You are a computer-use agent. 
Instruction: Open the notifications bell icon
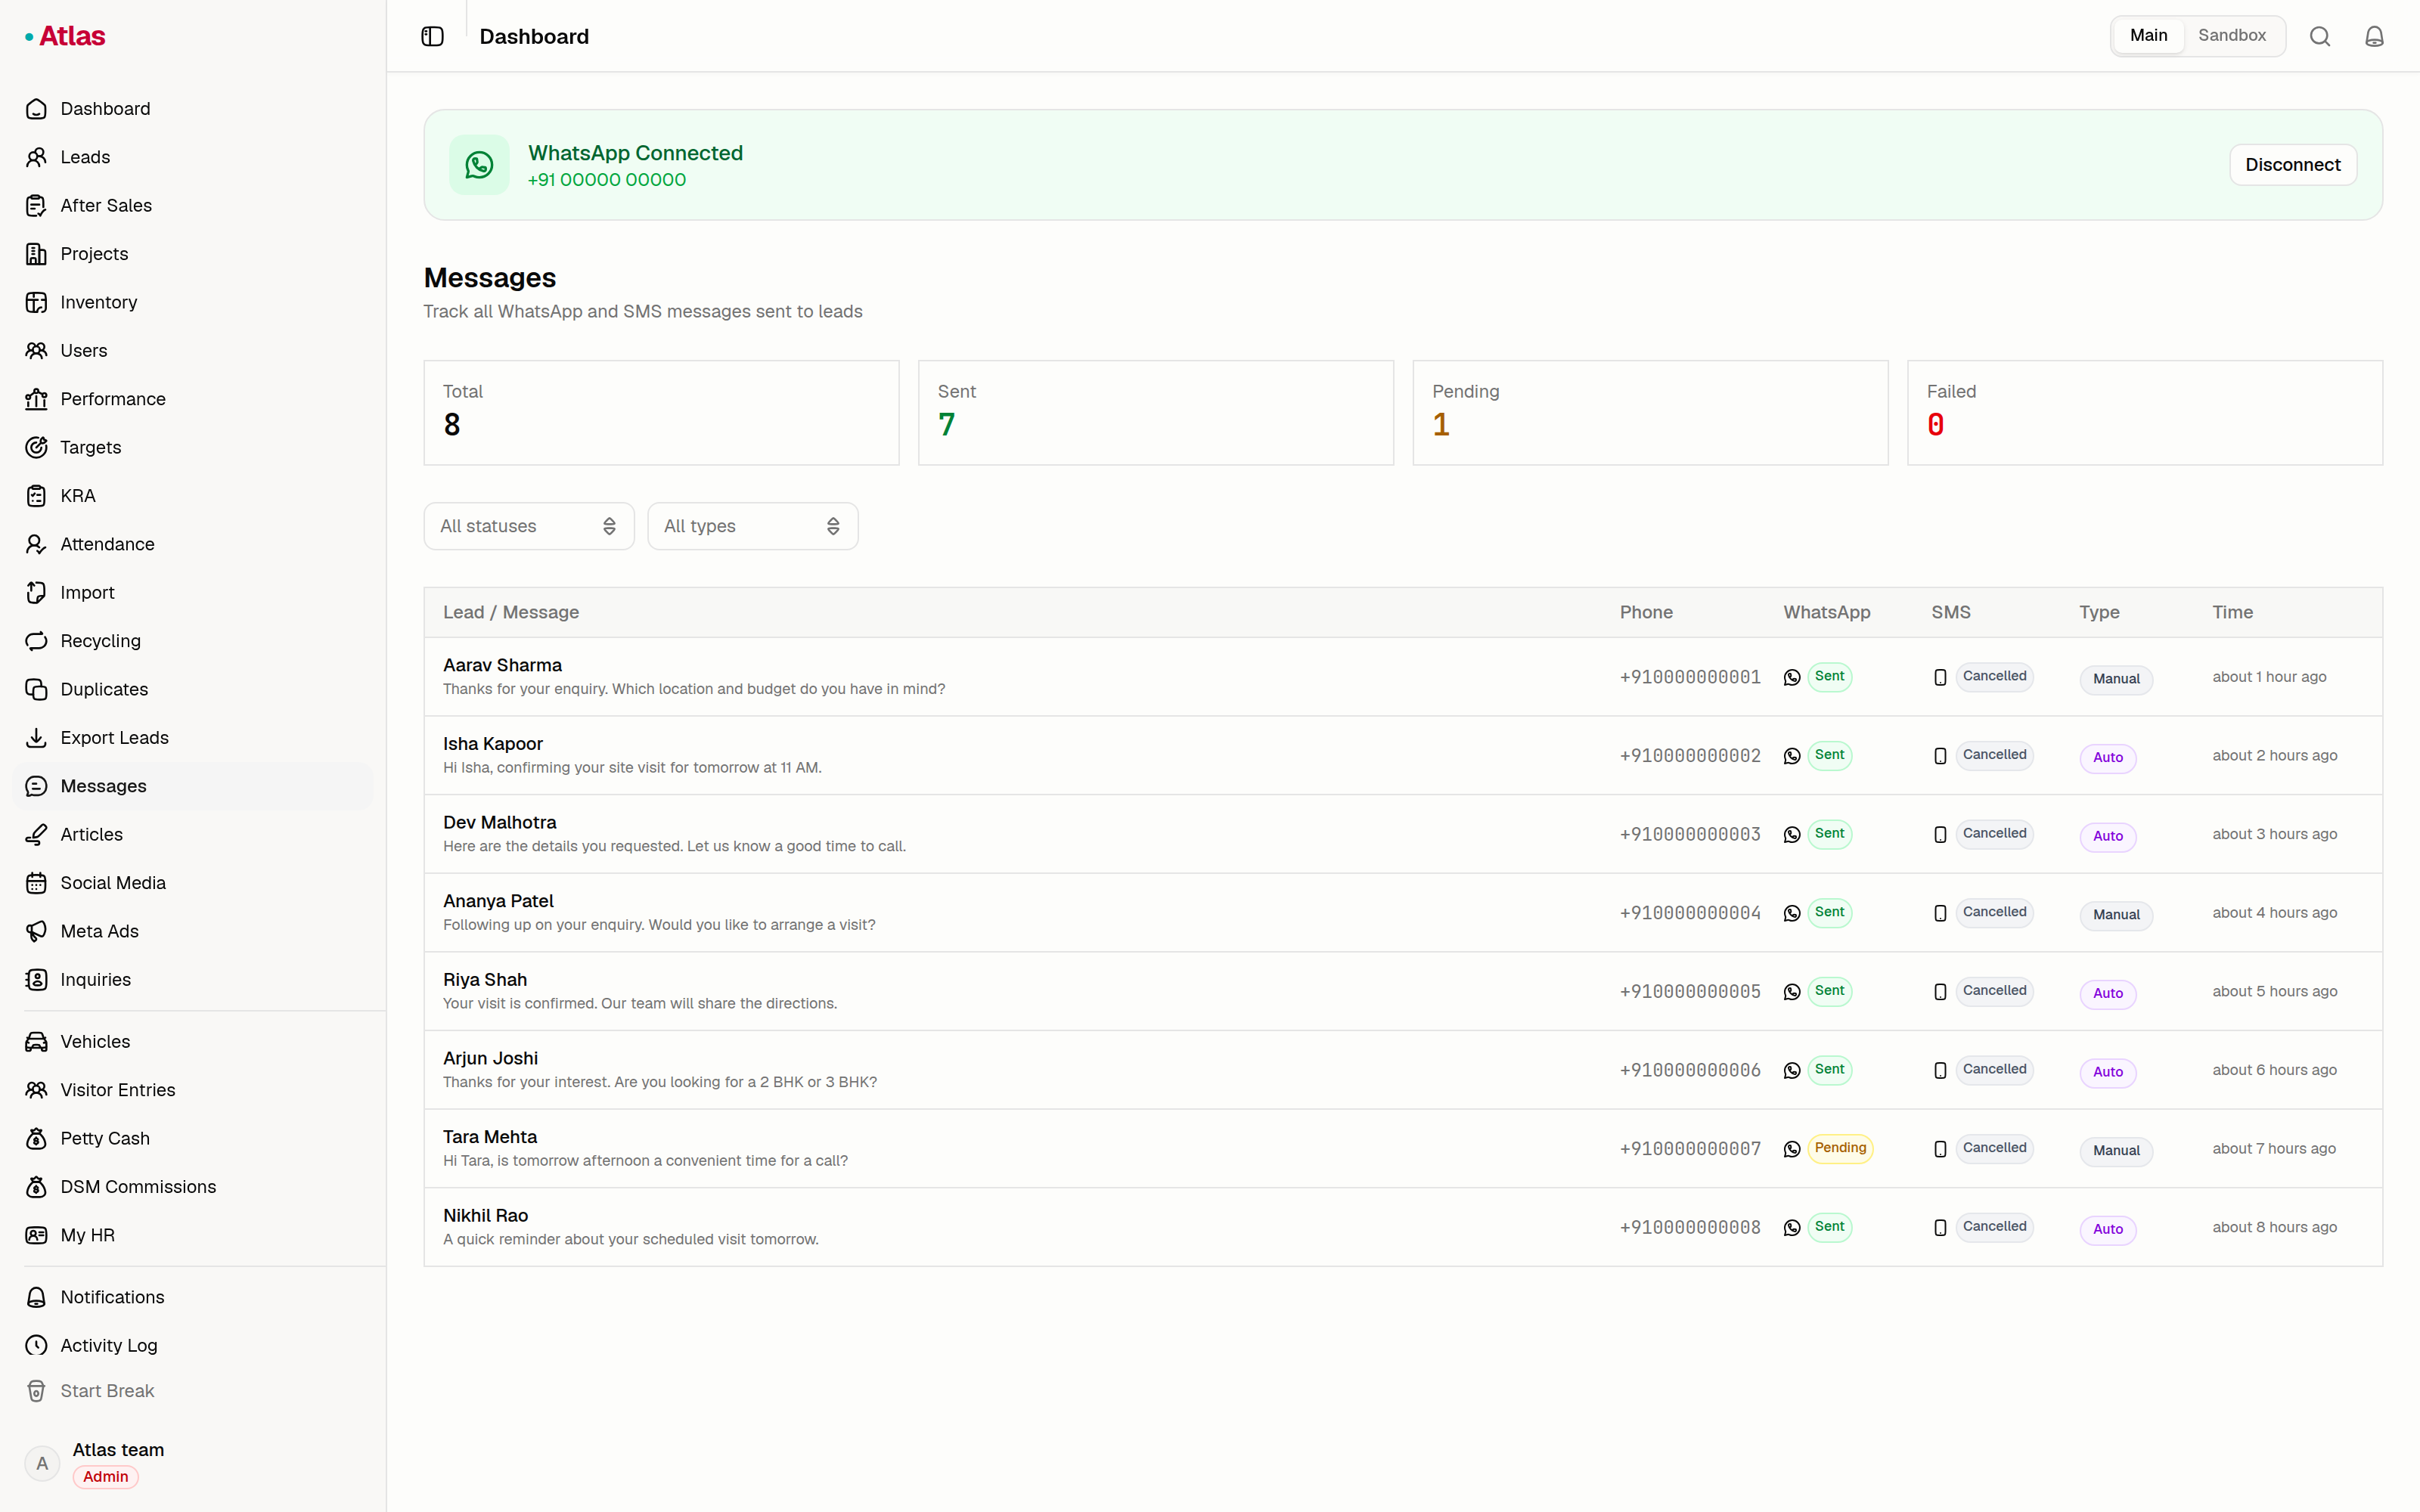tap(2374, 37)
